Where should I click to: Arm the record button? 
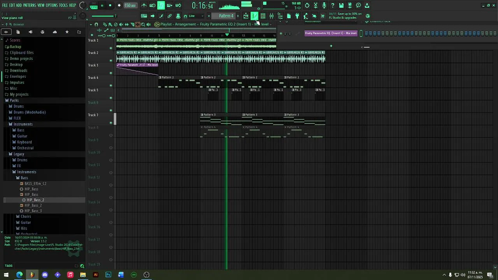click(119, 5)
